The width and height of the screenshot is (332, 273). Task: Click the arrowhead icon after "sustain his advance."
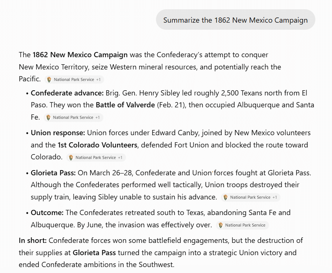(x=226, y=198)
